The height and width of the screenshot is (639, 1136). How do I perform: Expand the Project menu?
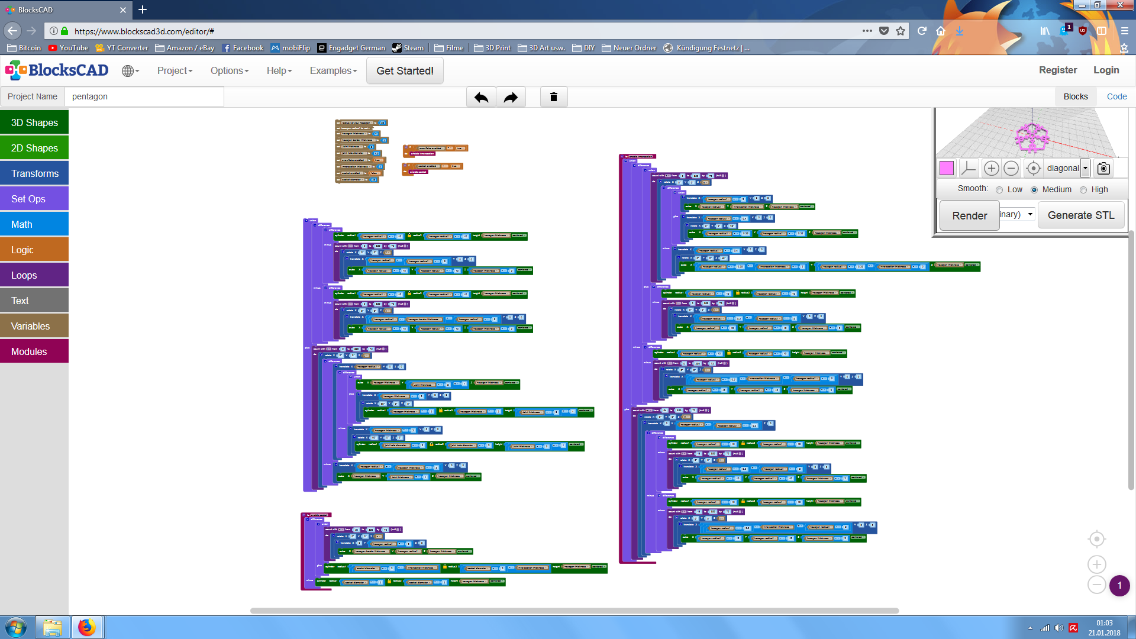click(175, 70)
